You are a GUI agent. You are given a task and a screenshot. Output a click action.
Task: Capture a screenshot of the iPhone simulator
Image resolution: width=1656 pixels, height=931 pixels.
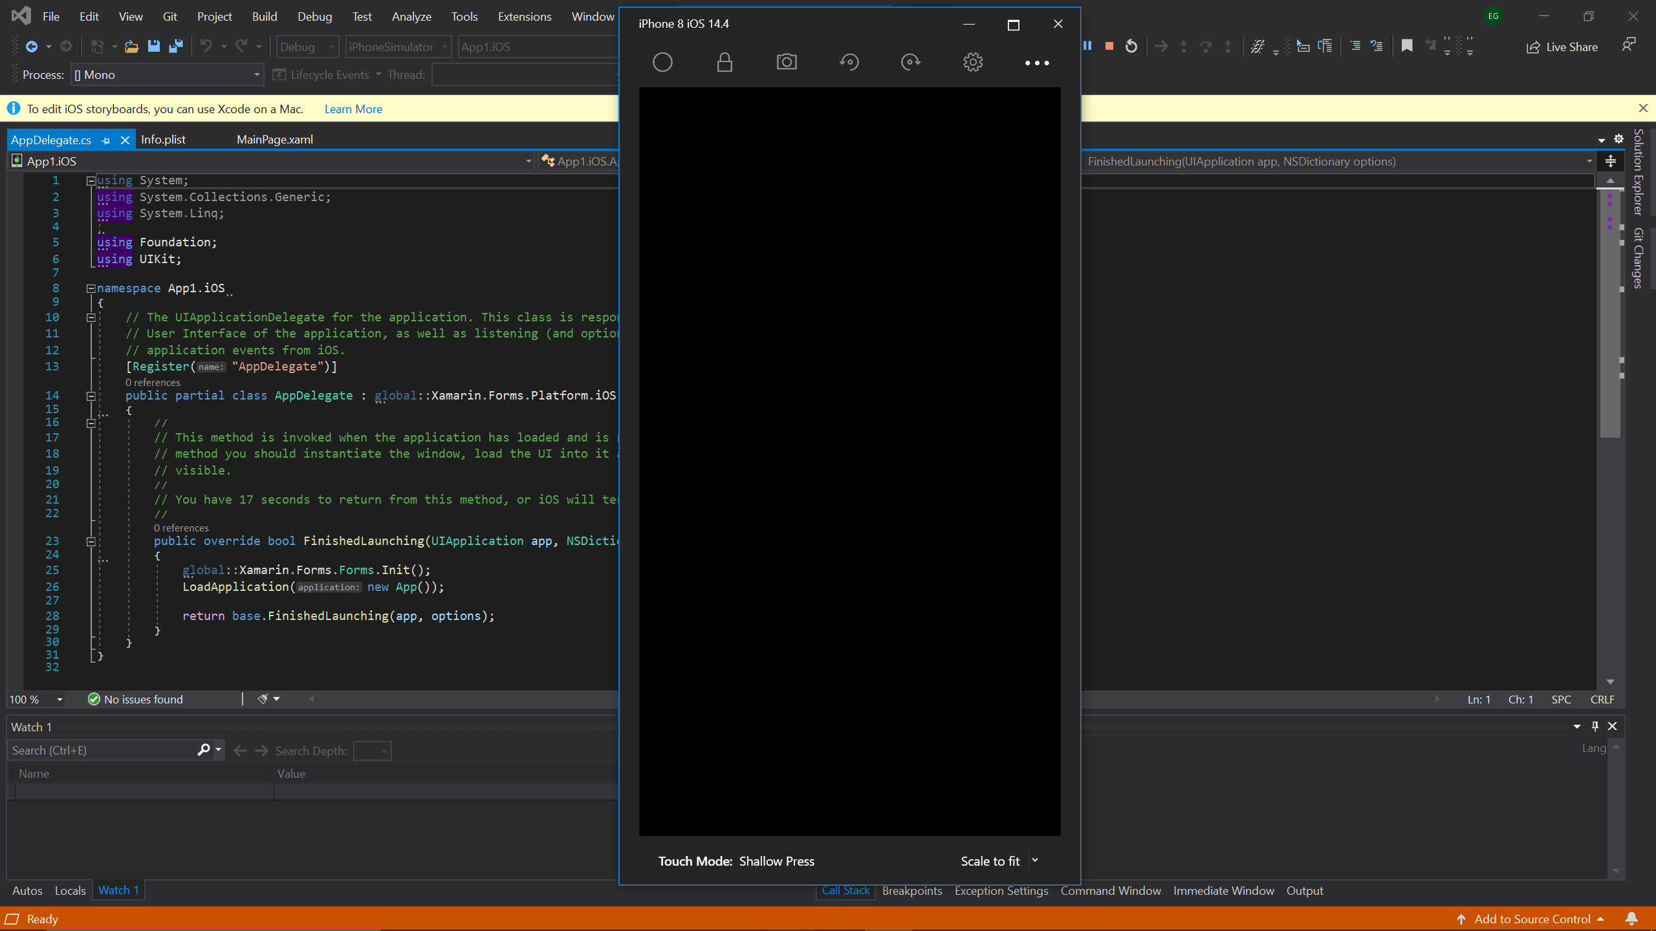coord(786,62)
